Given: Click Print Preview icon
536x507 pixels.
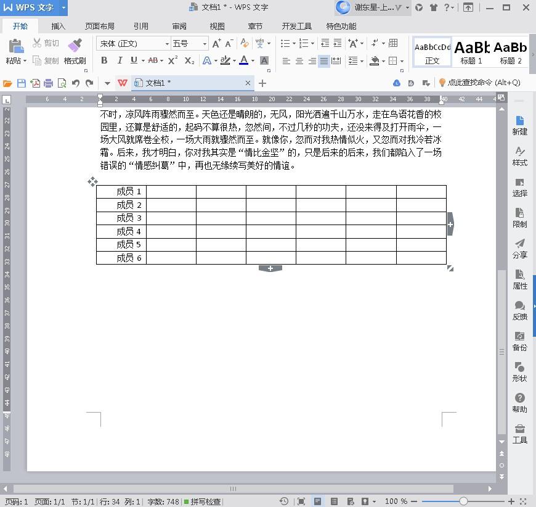Looking at the screenshot, I should point(62,83).
